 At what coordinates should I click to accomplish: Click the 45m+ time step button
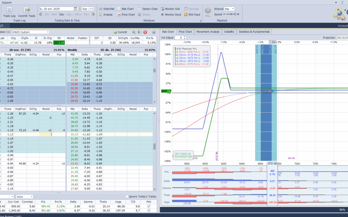[x=78, y=14]
